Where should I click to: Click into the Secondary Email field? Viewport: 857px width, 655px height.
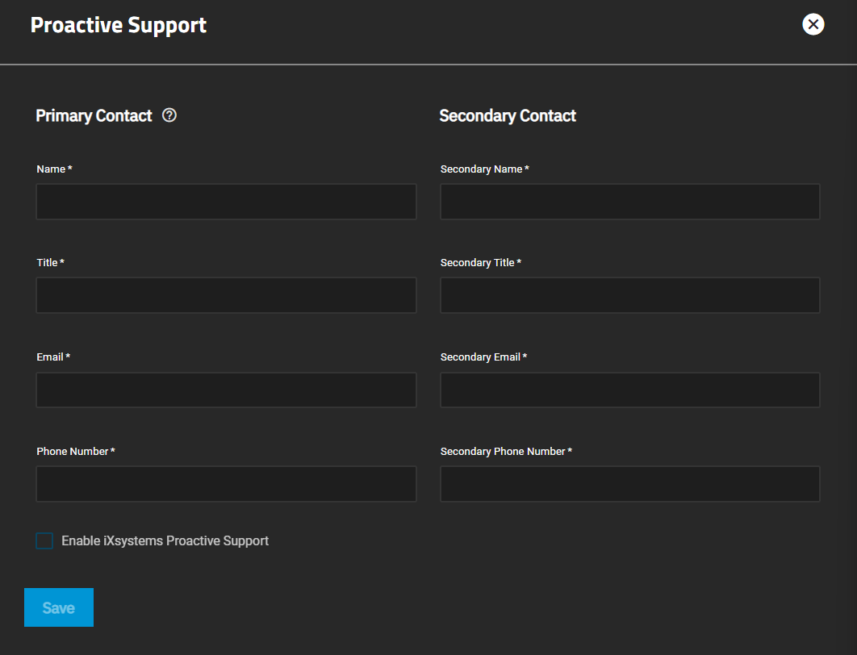pyautogui.click(x=629, y=389)
